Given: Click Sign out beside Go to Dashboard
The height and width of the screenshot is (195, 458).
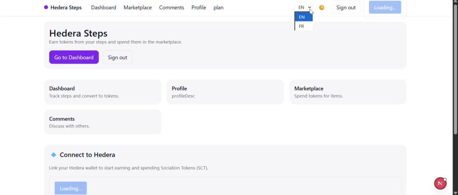Looking at the screenshot, I should [x=117, y=58].
